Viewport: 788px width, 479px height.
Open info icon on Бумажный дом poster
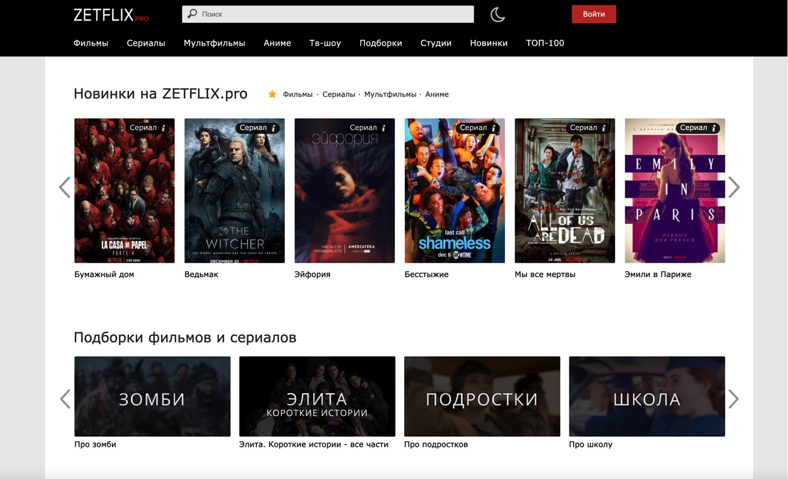(163, 128)
